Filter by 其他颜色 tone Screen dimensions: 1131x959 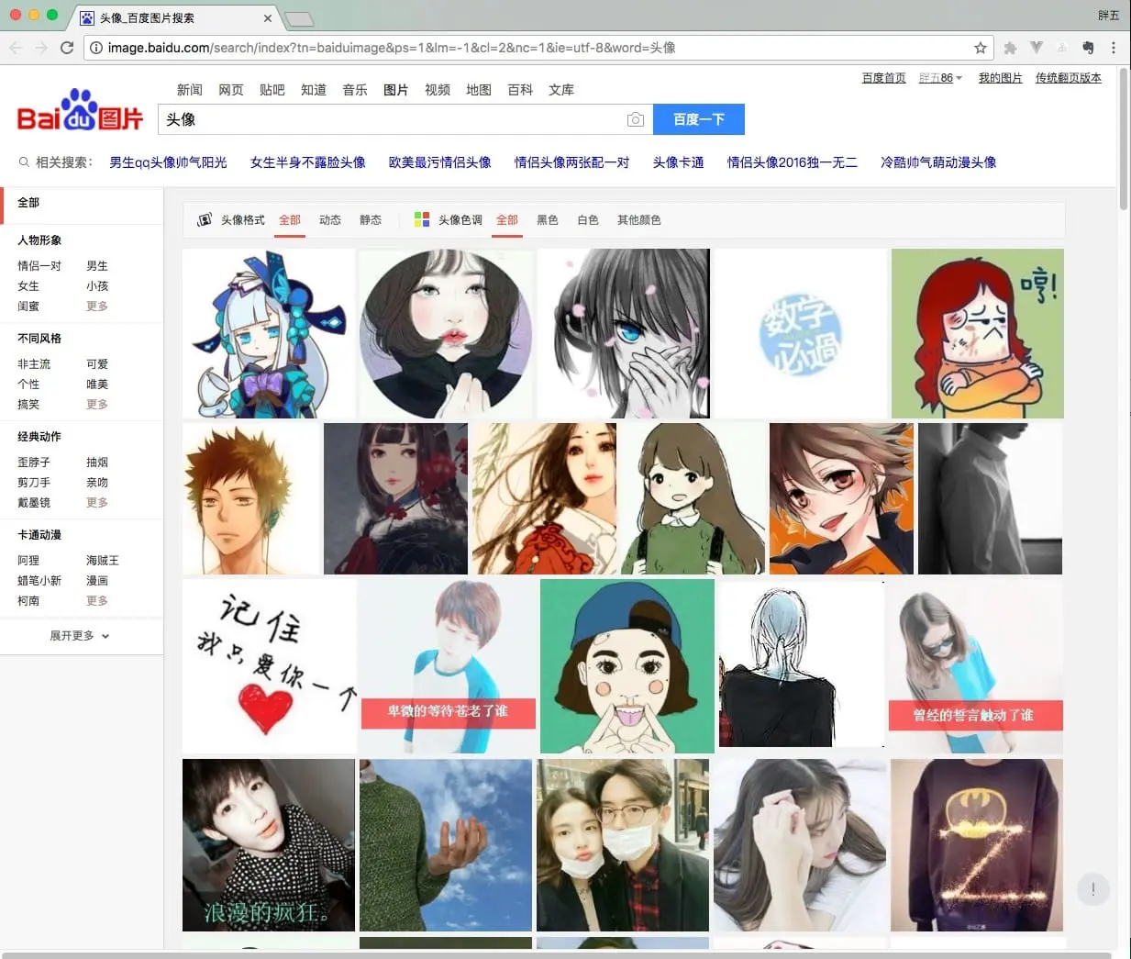pos(639,220)
